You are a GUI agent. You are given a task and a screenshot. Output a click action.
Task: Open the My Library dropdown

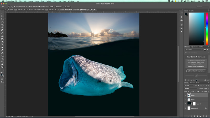click(x=194, y=50)
